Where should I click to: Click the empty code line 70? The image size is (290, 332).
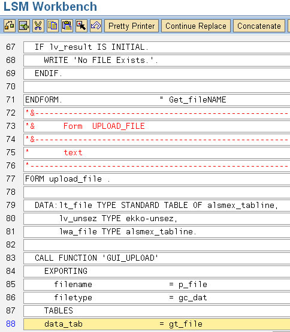click(x=156, y=87)
